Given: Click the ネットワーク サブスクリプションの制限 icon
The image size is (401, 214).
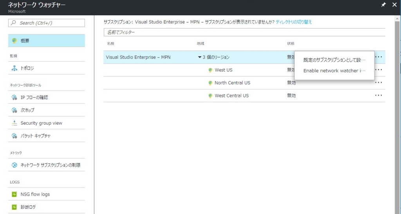Looking at the screenshot, I should pyautogui.click(x=14, y=165).
